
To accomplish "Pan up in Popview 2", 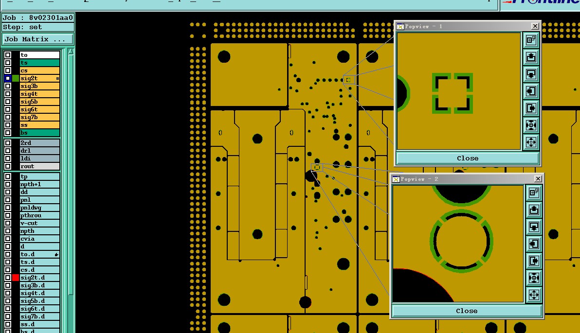I will 534,210.
